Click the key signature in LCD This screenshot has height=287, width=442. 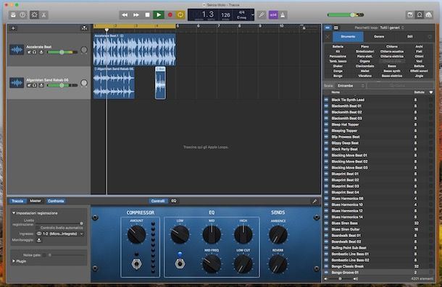pyautogui.click(x=241, y=17)
